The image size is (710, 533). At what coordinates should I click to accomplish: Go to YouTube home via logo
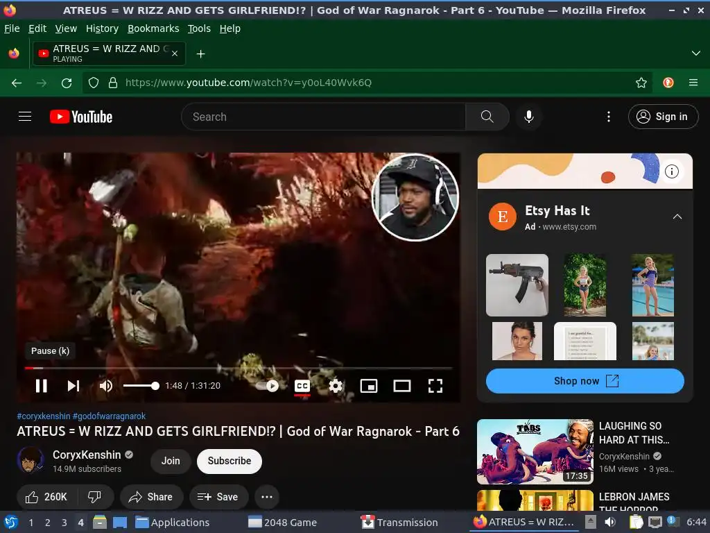pyautogui.click(x=81, y=117)
